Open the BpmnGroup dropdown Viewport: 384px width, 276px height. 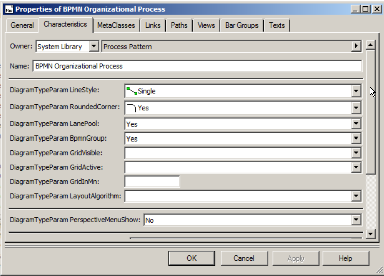click(356, 139)
